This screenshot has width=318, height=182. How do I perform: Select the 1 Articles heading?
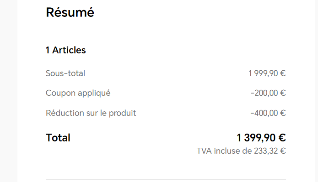pyautogui.click(x=66, y=50)
